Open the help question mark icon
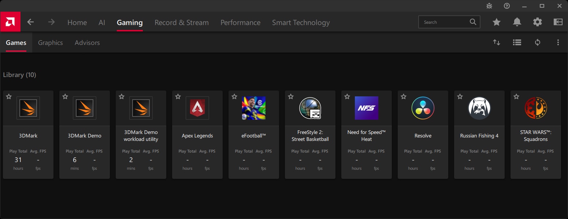 tap(507, 6)
